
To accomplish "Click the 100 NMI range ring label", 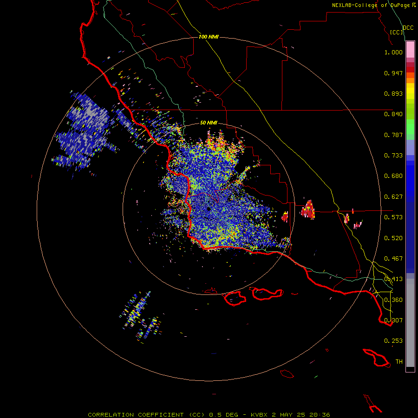I will pos(209,37).
